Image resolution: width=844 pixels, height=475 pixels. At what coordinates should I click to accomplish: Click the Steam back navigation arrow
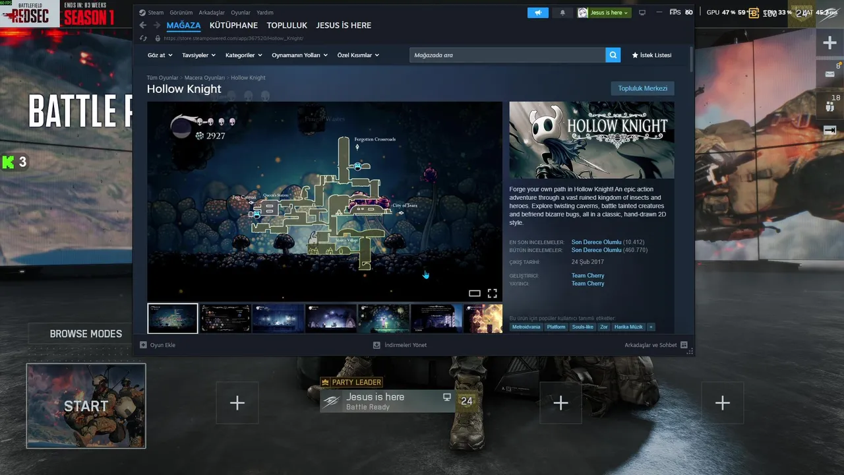click(143, 25)
